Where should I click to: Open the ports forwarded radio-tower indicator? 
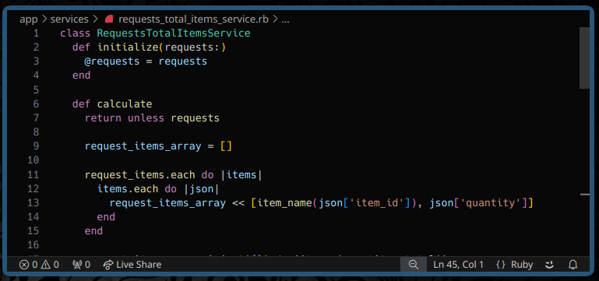81,265
